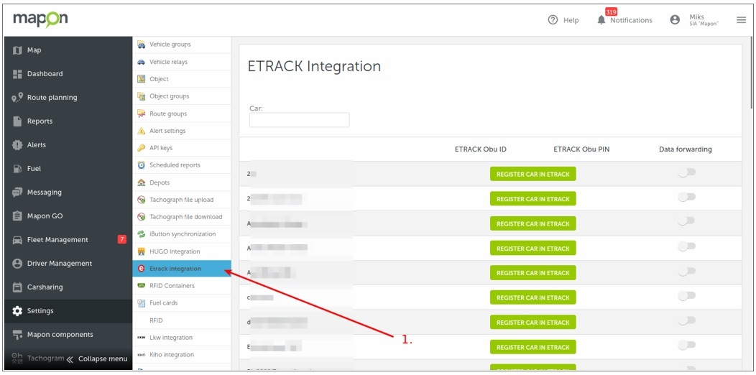Open the plain RFID settings entry
This screenshot has height=375, width=756.
click(182, 320)
